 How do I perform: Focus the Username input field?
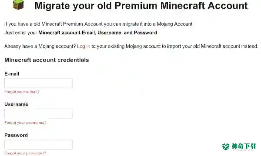(x=38, y=114)
